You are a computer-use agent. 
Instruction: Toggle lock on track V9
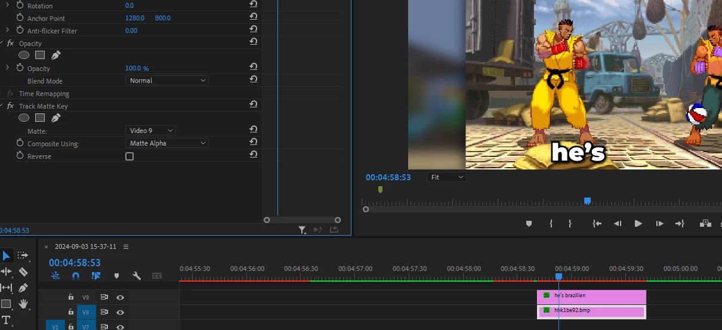(x=70, y=297)
